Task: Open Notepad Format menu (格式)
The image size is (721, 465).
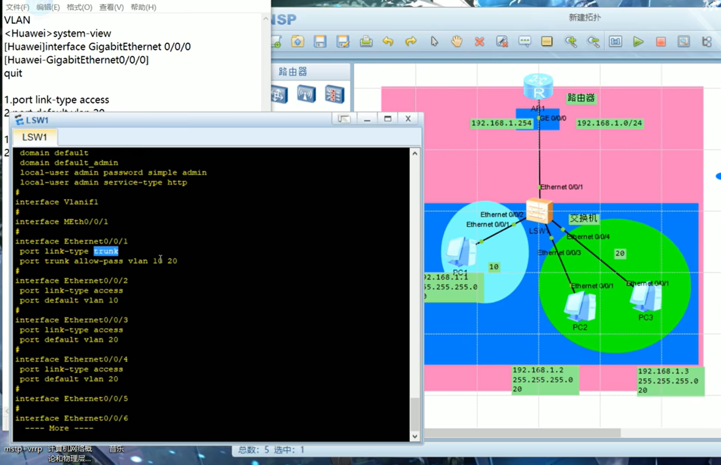Action: pos(79,7)
